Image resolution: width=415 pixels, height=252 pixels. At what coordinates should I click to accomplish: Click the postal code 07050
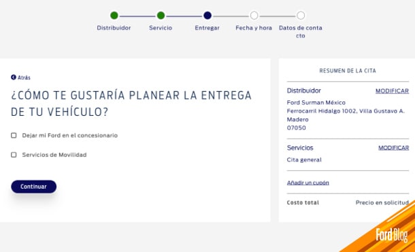296,128
